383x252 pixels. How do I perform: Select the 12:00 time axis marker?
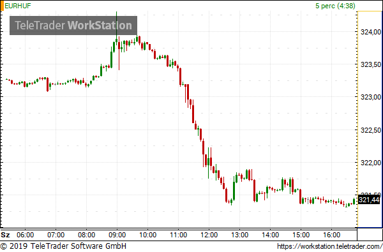[209, 235]
